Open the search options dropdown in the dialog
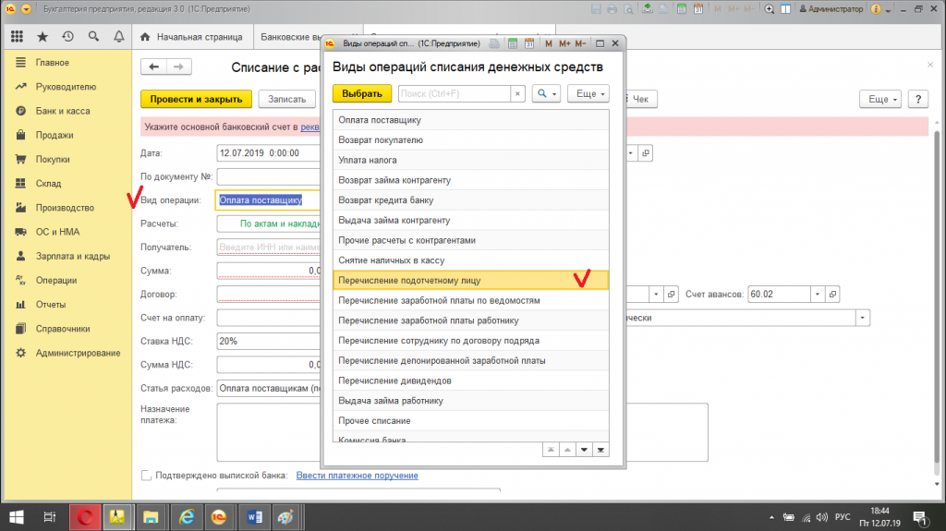The image size is (946, 531). click(x=546, y=94)
